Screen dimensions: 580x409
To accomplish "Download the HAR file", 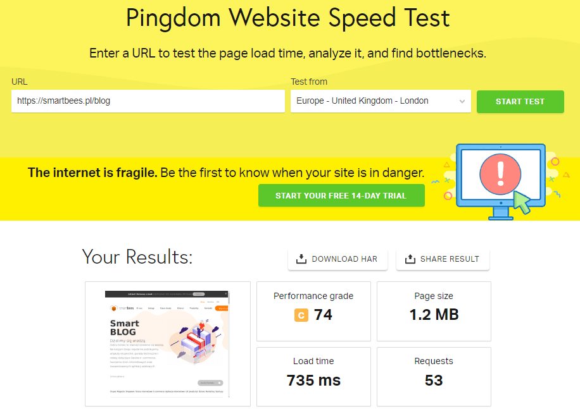I will pyautogui.click(x=337, y=259).
